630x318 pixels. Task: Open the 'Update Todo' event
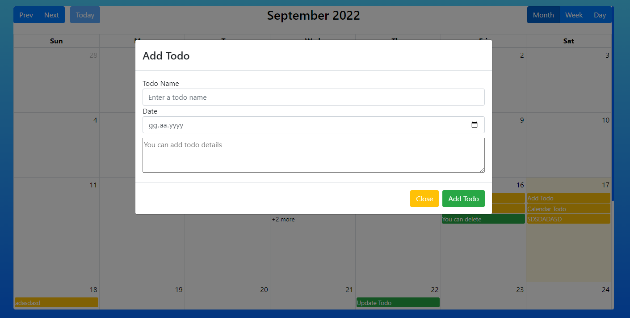[x=398, y=303]
